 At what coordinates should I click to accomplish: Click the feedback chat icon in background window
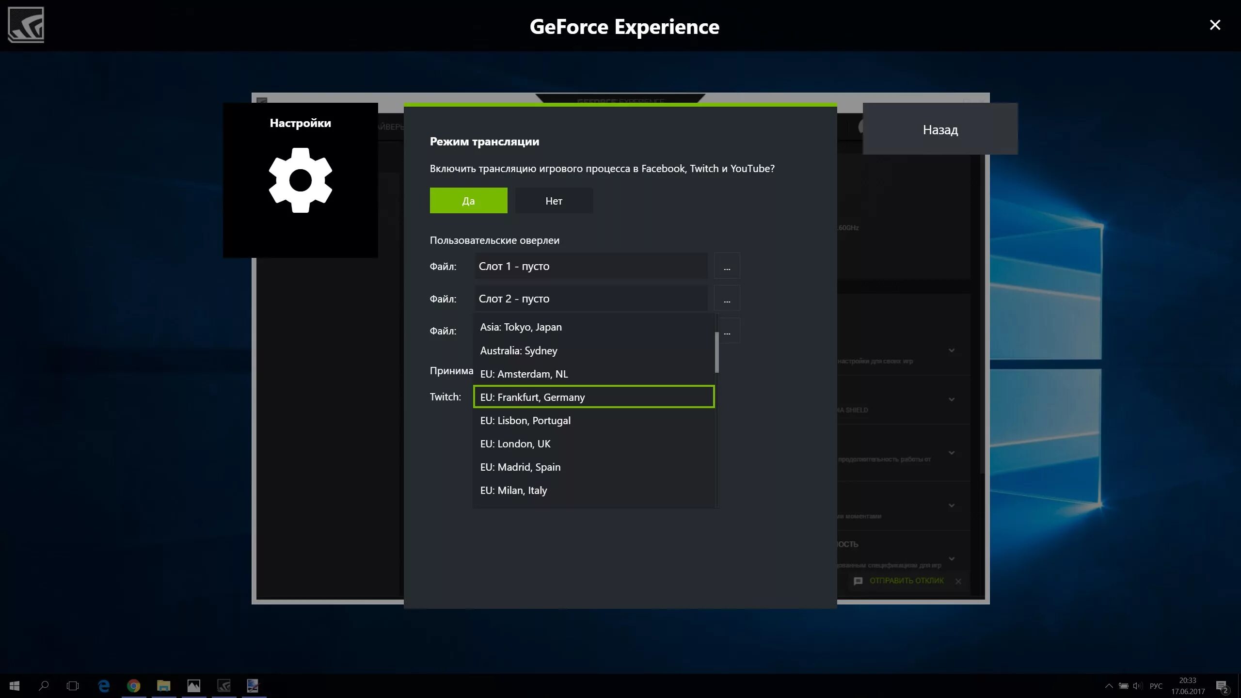click(858, 581)
